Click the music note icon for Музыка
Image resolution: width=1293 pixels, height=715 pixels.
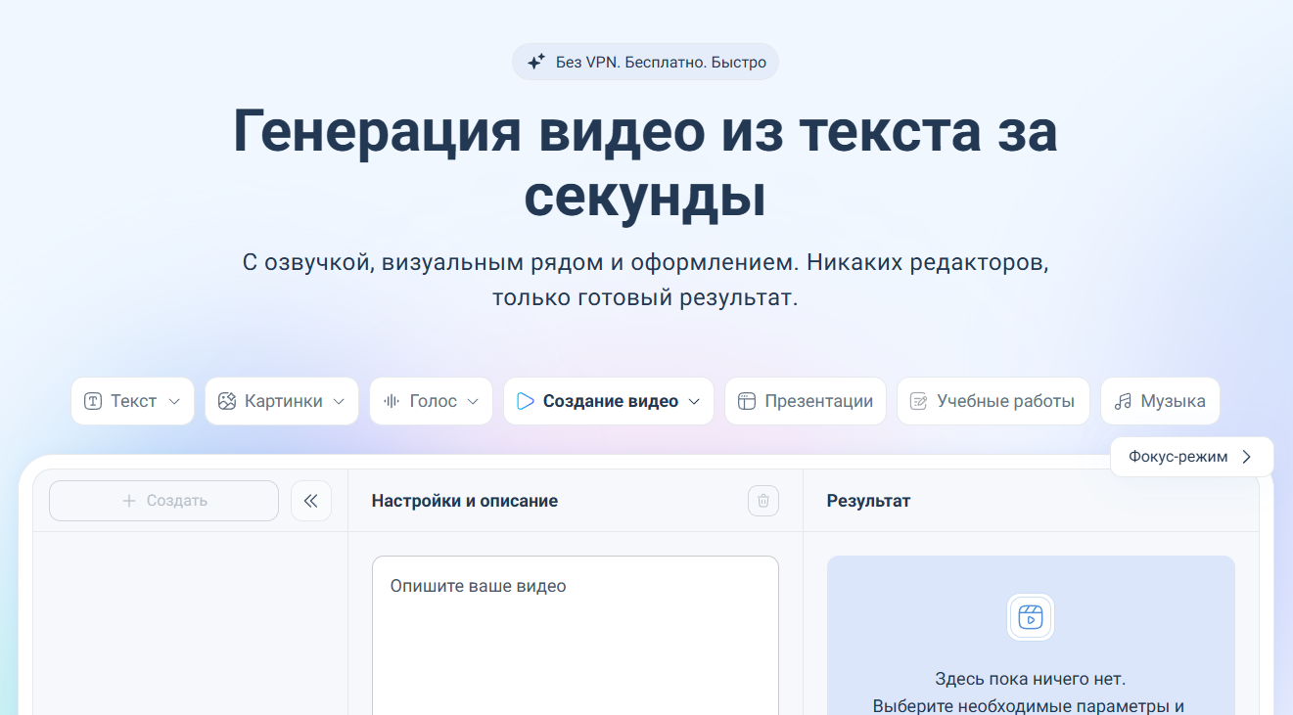(1123, 401)
